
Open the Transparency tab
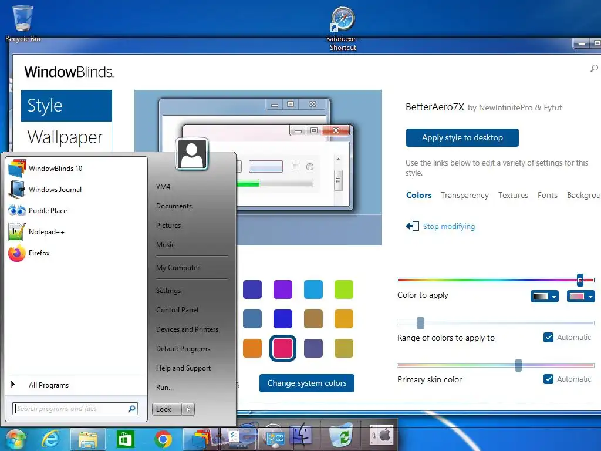(x=465, y=195)
